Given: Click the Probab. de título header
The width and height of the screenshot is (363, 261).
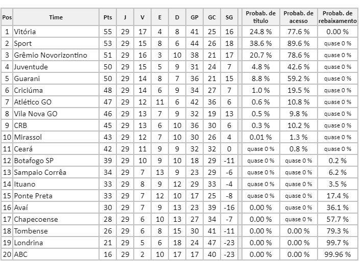Looking at the screenshot, I should click(260, 17).
